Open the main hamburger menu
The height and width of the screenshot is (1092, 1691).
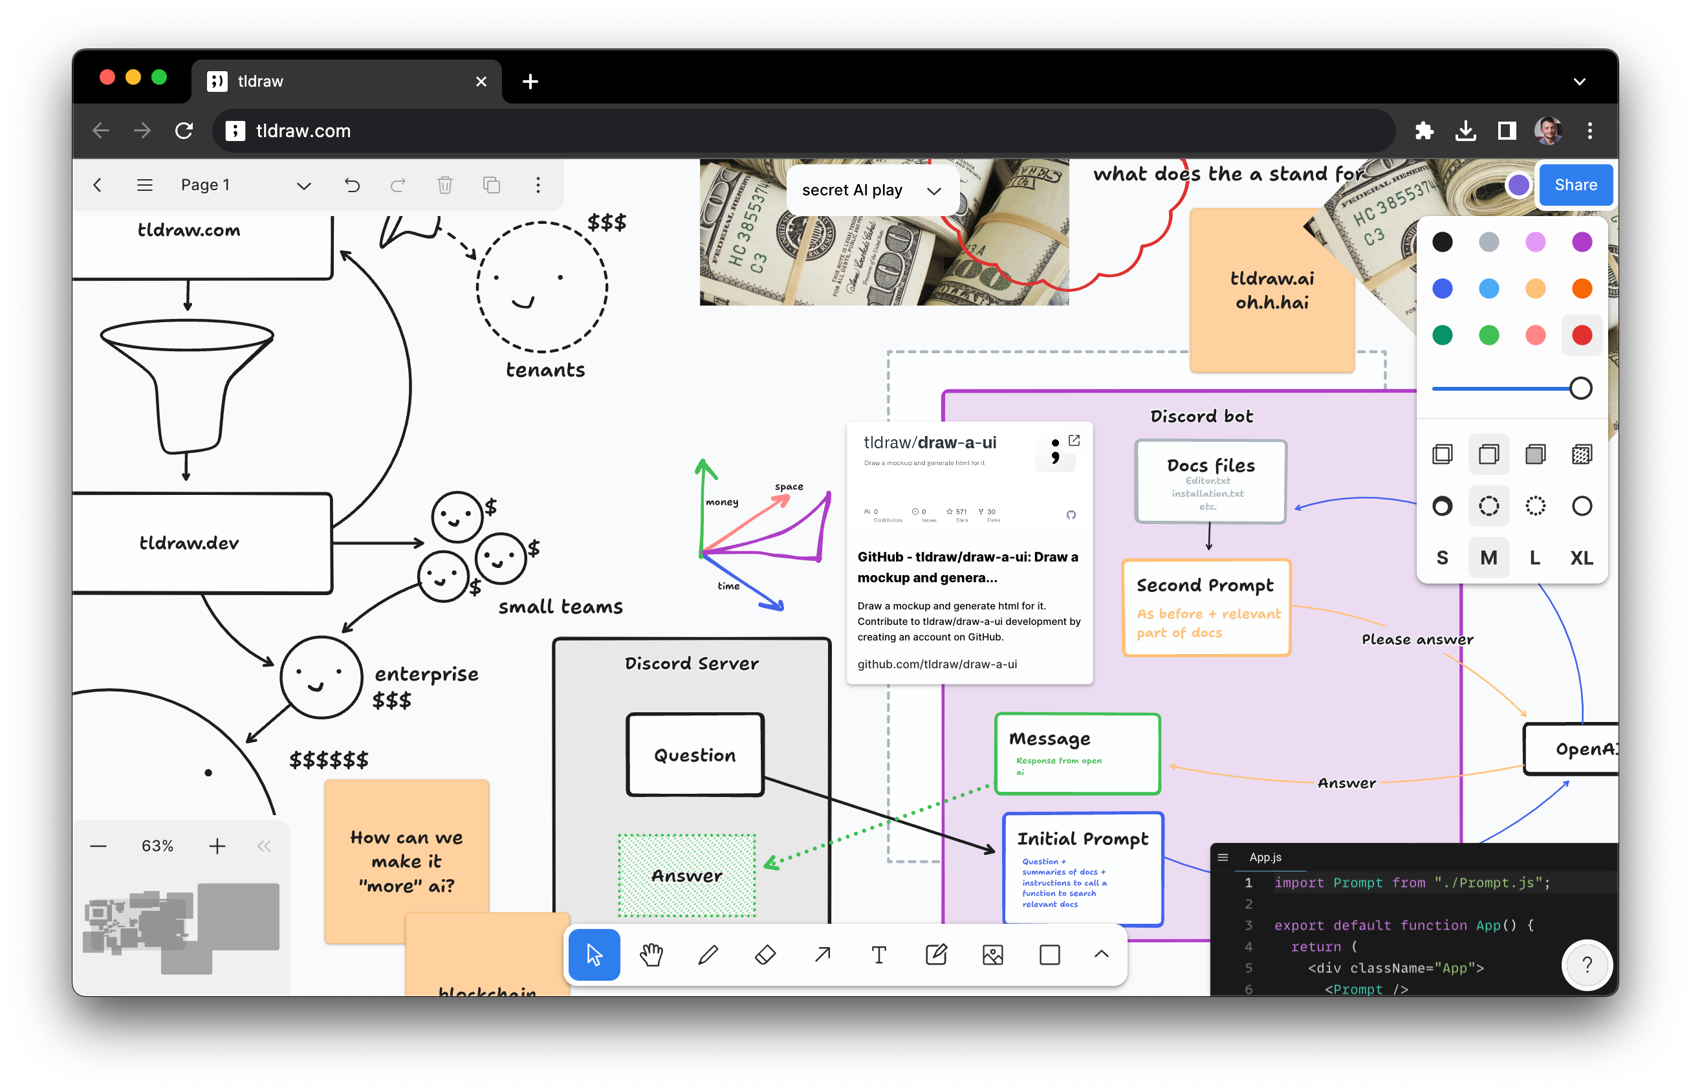coord(145,185)
